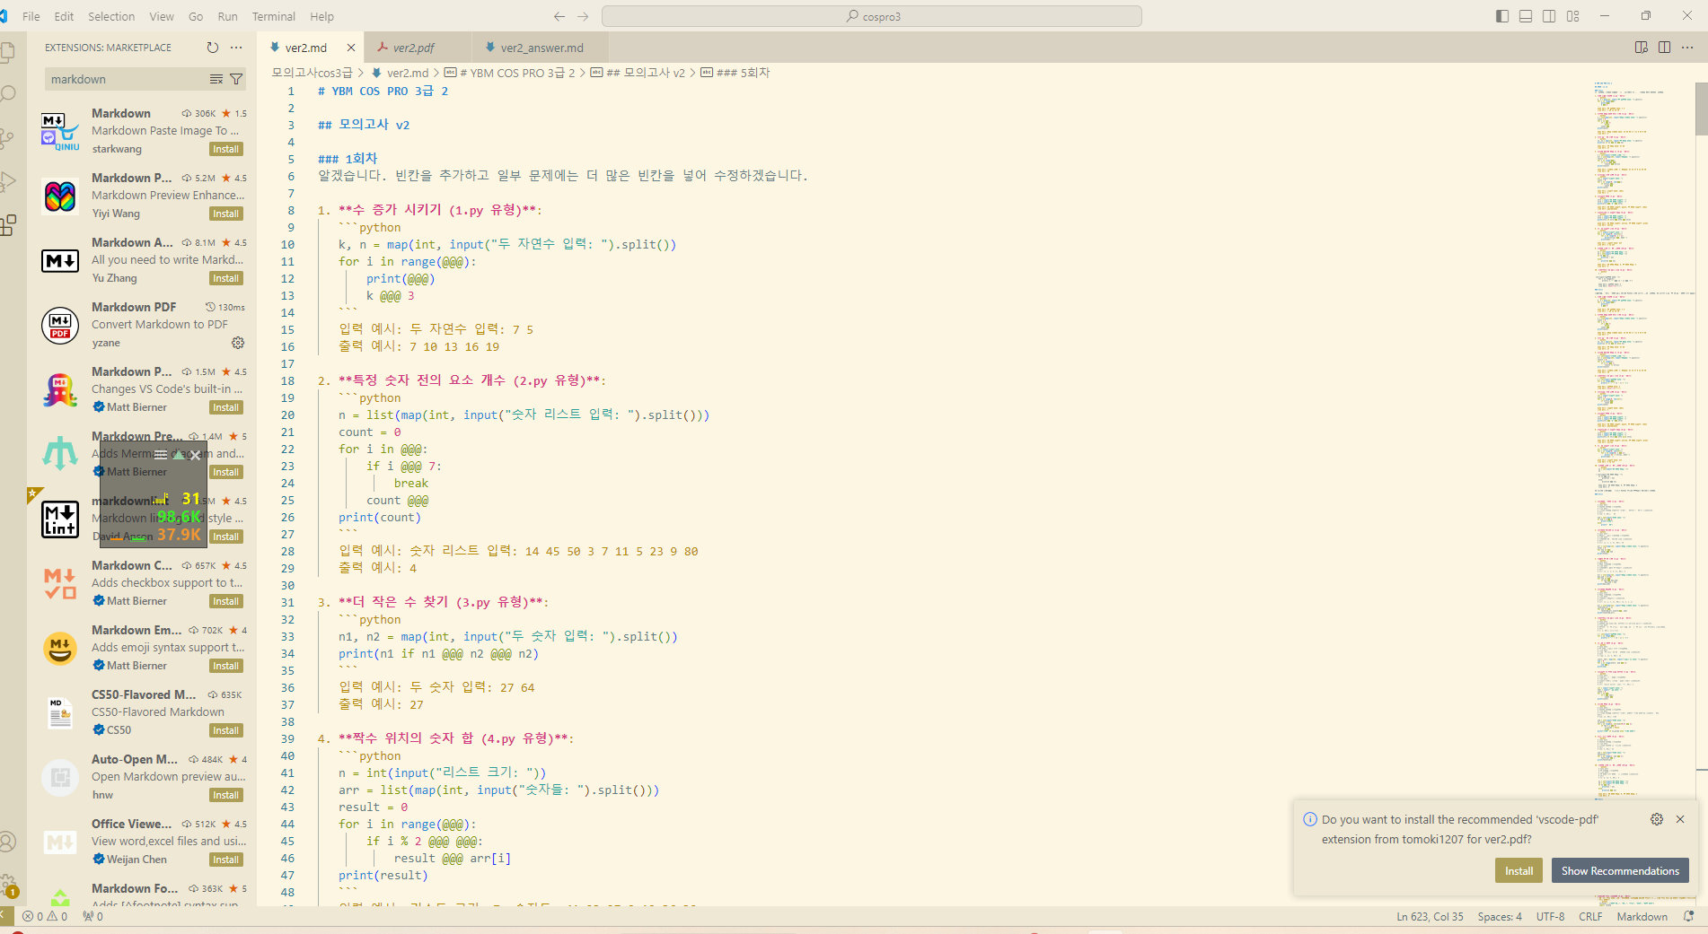Open the File menu

click(x=31, y=16)
